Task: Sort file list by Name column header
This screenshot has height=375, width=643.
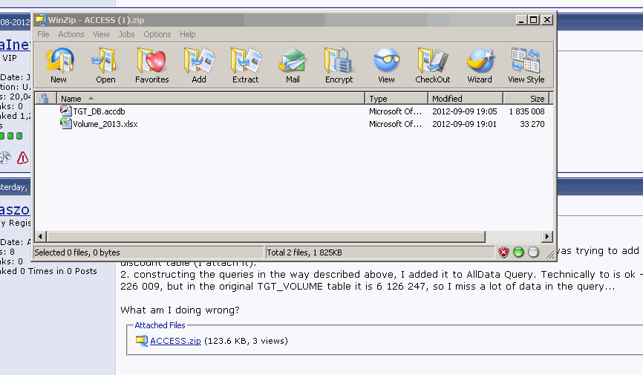Action: [x=211, y=99]
